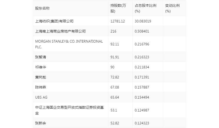Click the 占总股本比例(%) column header
The width and height of the screenshot is (219, 128).
tap(146, 9)
